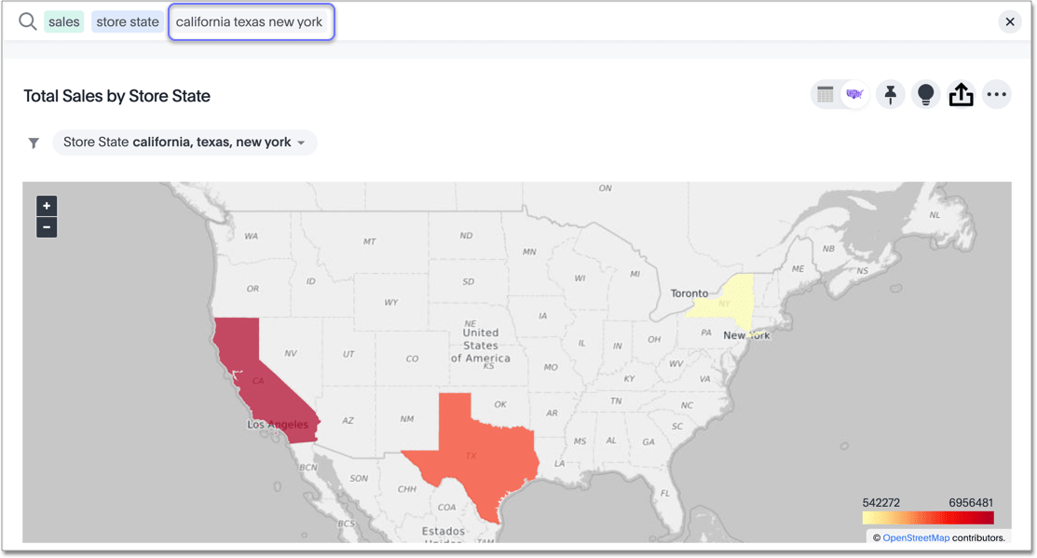Click the sales color gradient legend
Image resolution: width=1037 pixels, height=558 pixels.
point(927,518)
